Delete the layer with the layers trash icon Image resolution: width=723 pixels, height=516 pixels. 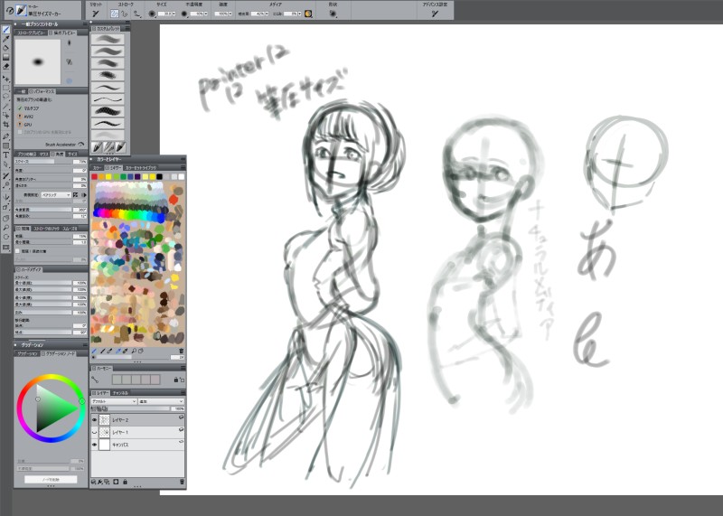pyautogui.click(x=182, y=482)
